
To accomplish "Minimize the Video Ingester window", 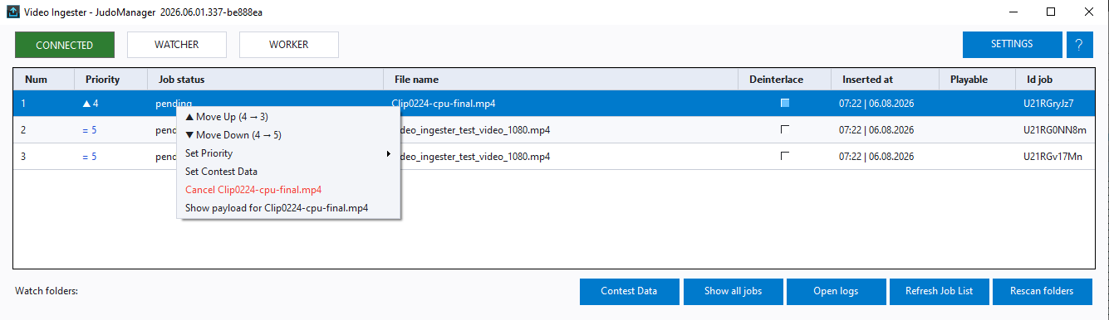I will pyautogui.click(x=1013, y=12).
